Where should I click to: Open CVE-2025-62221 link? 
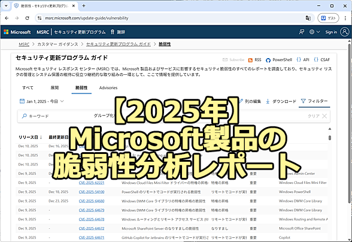coord(92,183)
